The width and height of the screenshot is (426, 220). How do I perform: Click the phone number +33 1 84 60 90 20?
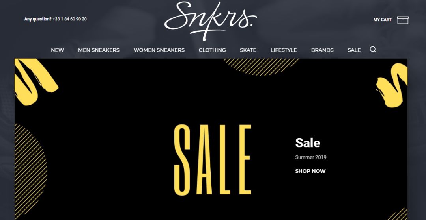[x=70, y=19]
